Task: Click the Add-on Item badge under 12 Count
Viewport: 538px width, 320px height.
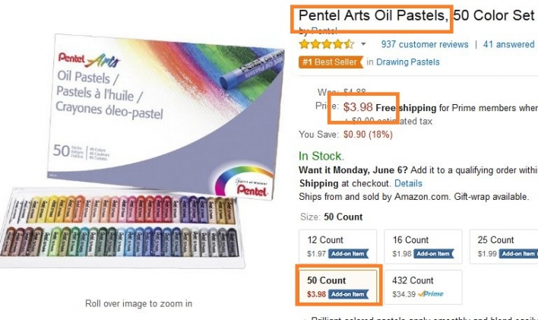Action: [x=348, y=254]
